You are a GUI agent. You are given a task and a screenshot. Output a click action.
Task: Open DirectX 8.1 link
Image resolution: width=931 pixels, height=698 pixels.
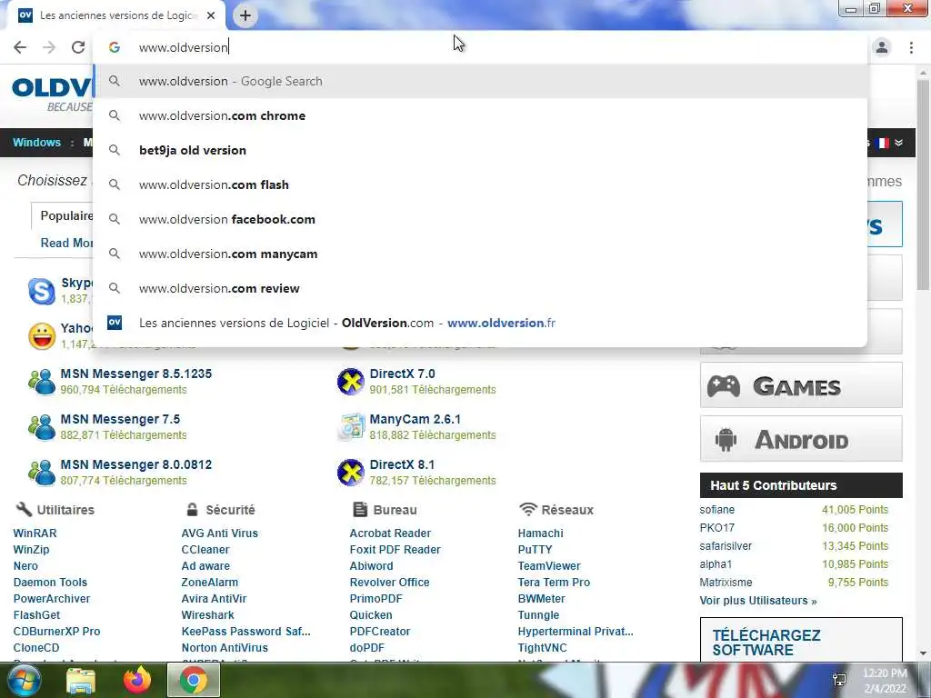pos(402,464)
